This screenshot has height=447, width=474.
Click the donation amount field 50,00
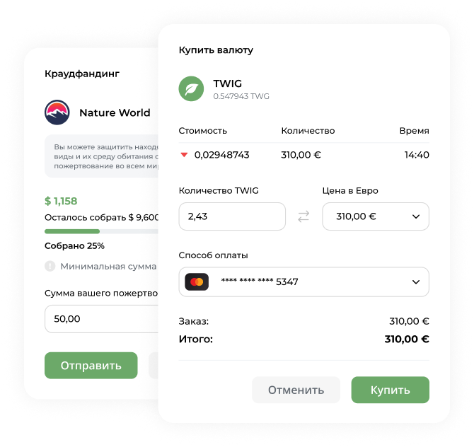102,319
